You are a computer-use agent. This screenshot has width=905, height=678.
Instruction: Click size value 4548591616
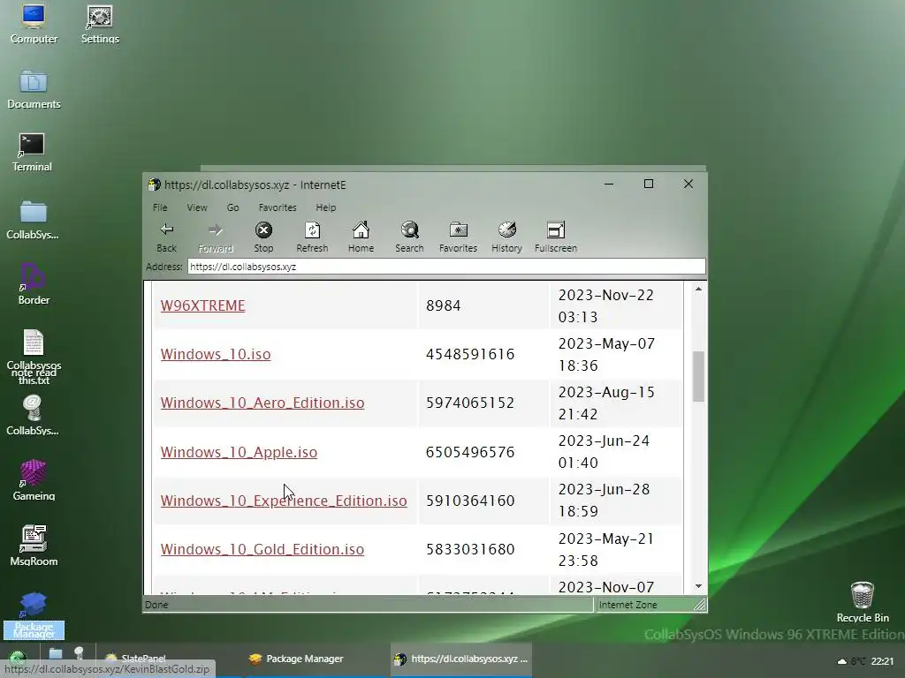[x=470, y=354]
